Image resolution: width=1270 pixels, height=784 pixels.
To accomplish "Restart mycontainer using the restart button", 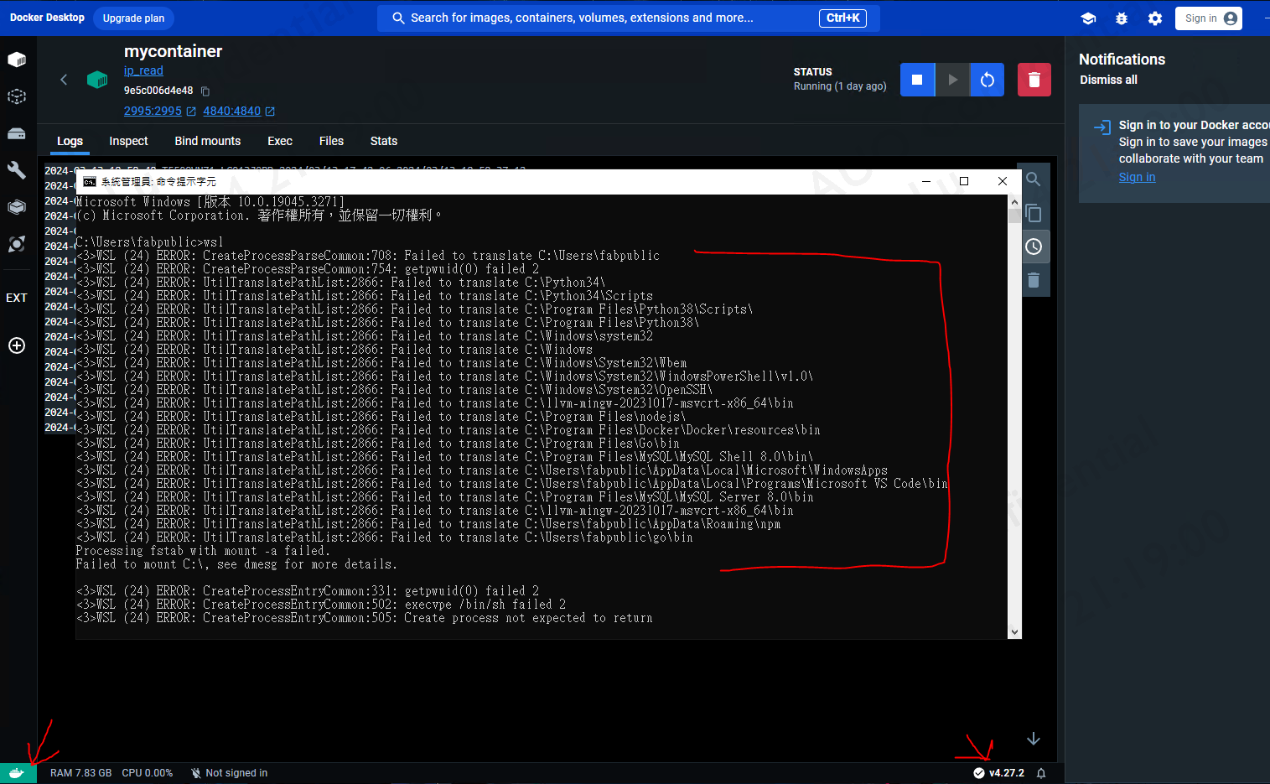I will pyautogui.click(x=987, y=79).
